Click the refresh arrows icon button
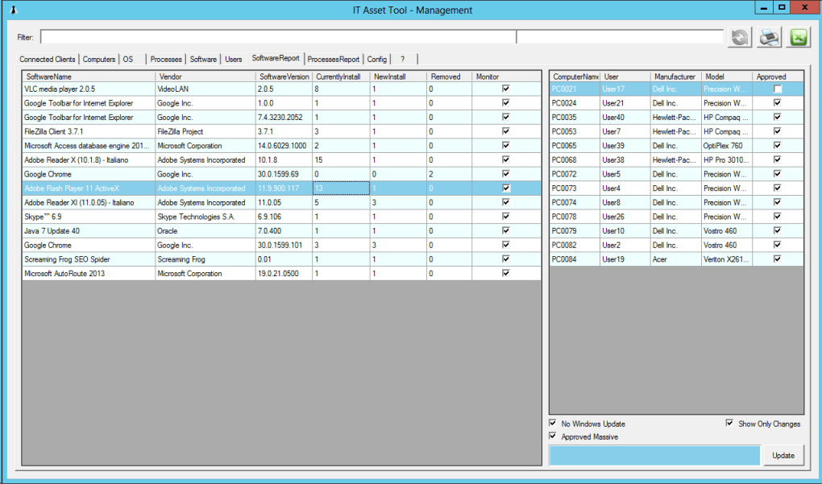This screenshot has height=484, width=822. pos(739,38)
